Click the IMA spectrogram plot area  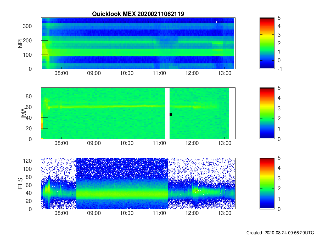pyautogui.click(x=138, y=113)
